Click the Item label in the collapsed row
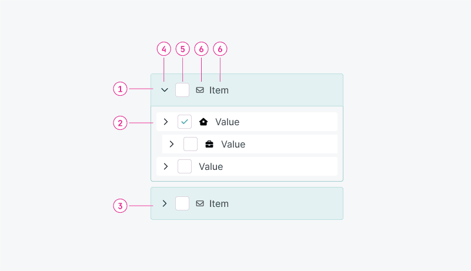Image resolution: width=471 pixels, height=271 pixels. pyautogui.click(x=219, y=203)
